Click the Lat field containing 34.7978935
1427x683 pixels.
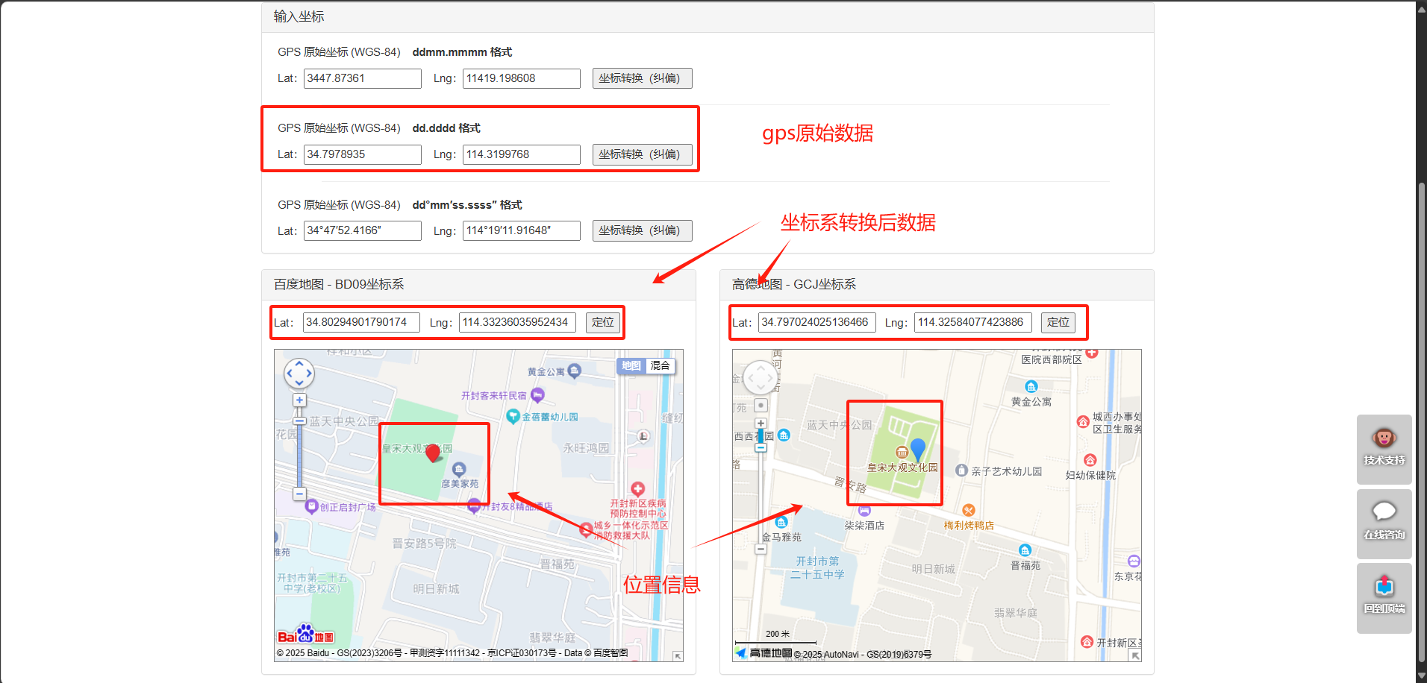[362, 154]
